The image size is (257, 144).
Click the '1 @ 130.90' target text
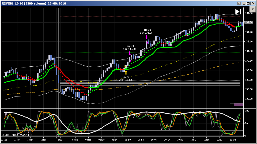click(129, 49)
